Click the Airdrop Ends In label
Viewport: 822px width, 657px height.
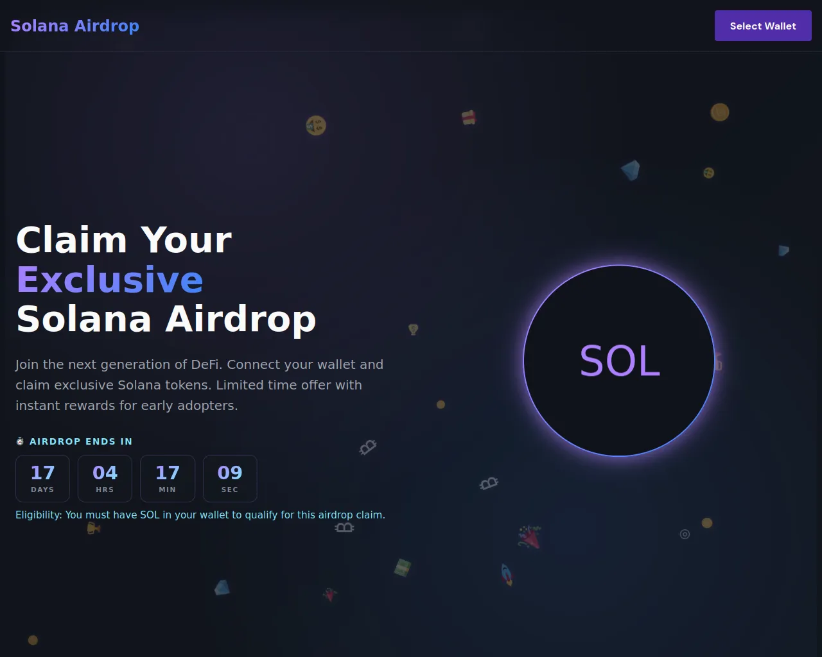(x=81, y=441)
